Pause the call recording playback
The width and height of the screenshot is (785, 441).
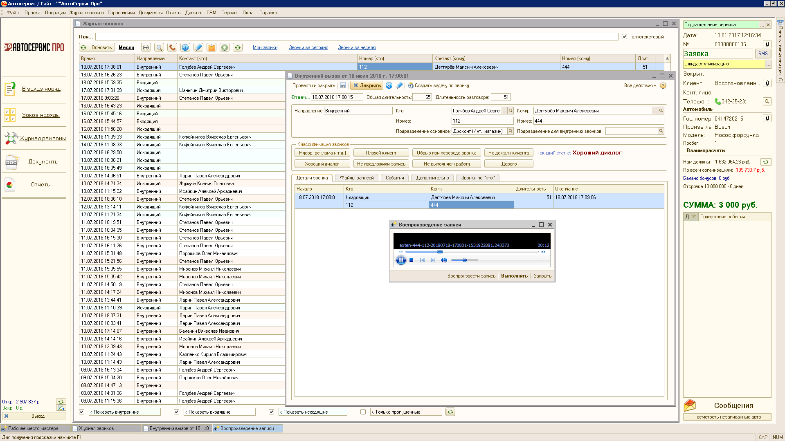point(401,260)
